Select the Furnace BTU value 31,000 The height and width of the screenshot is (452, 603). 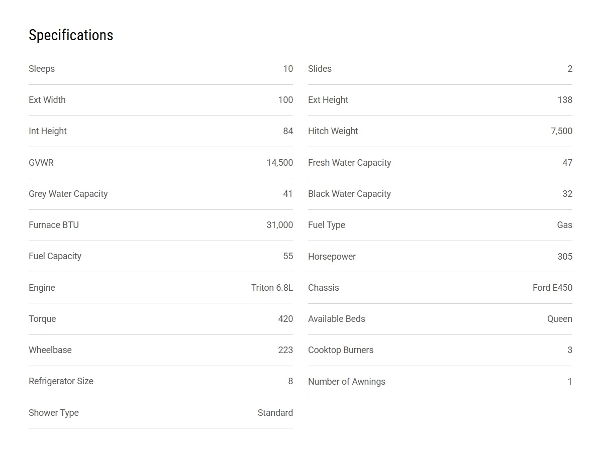[279, 225]
